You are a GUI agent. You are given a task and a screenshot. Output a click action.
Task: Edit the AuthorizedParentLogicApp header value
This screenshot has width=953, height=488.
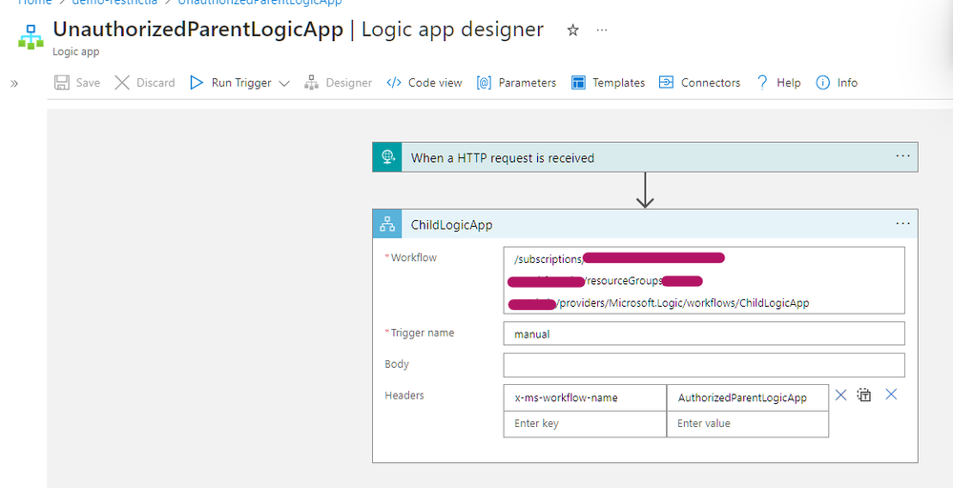pos(748,397)
